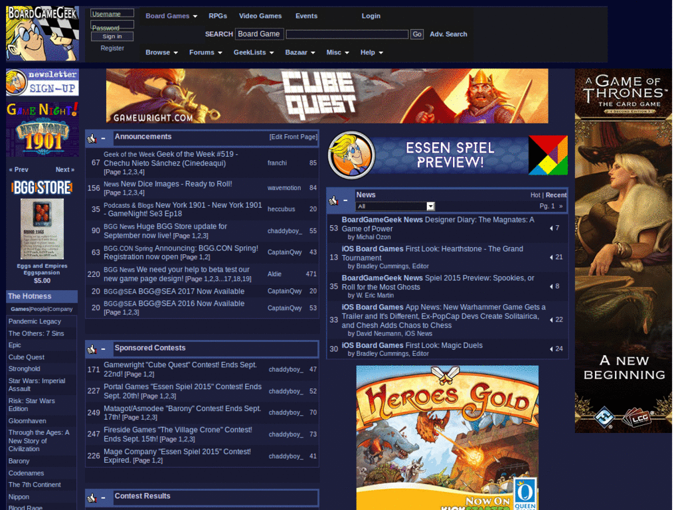Image resolution: width=680 pixels, height=510 pixels.
Task: Open Adv. Search
Action: pyautogui.click(x=448, y=35)
